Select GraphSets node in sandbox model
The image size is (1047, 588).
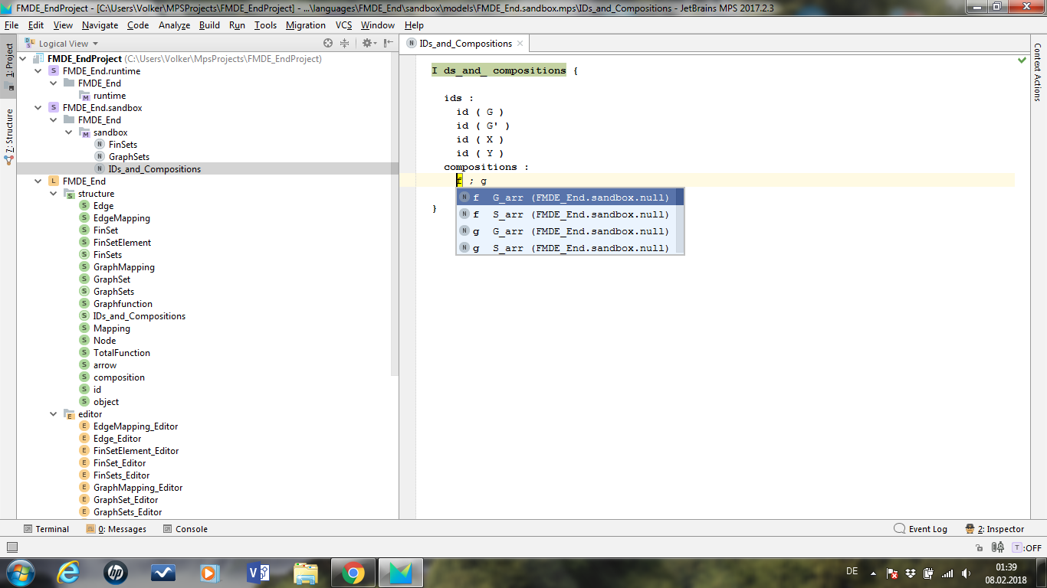coord(128,157)
